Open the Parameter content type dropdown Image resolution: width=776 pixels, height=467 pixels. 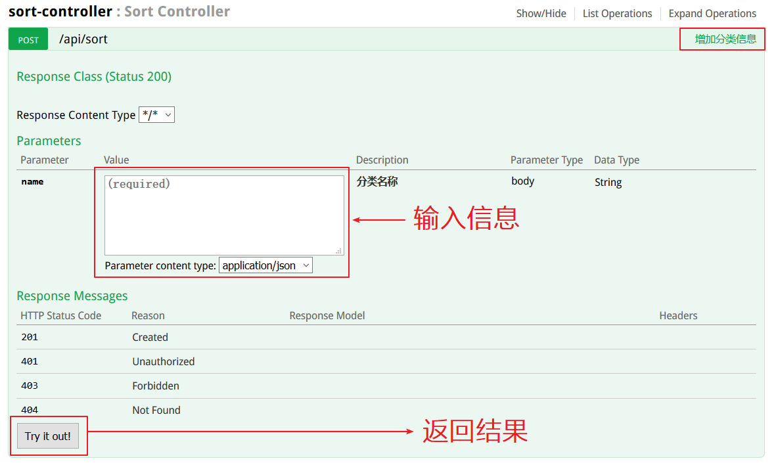(265, 265)
